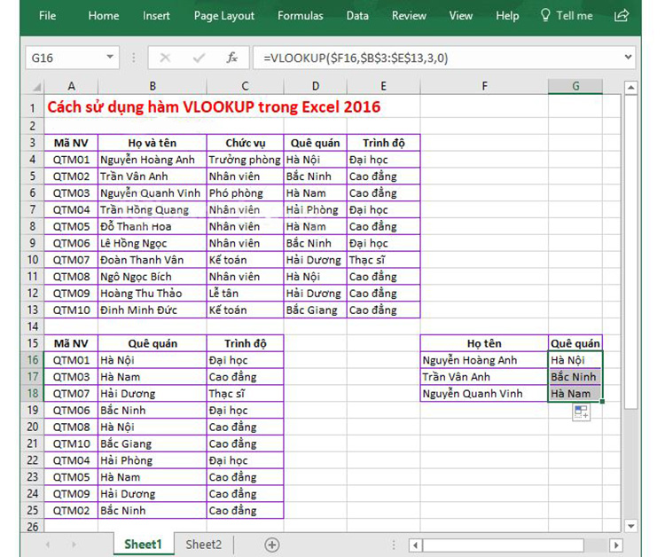Click cell 'Bắc Giang' in row 13

315,310
